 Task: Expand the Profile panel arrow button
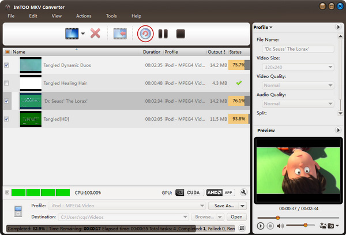tap(338, 27)
